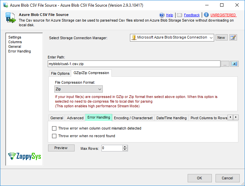Click the Enter Path input field
The height and width of the screenshot is (186, 245).
point(134,64)
